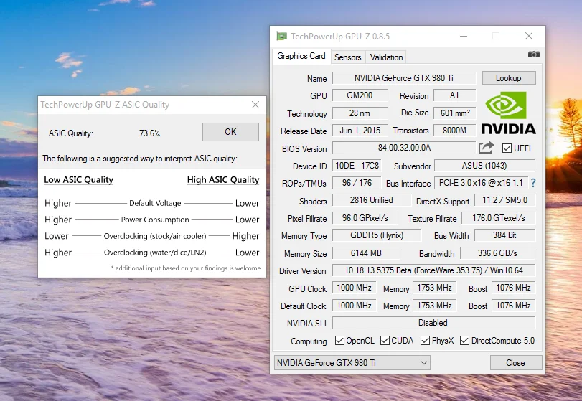This screenshot has width=582, height=401.
Task: Click the Close button in GPU-Z
Action: tap(515, 363)
